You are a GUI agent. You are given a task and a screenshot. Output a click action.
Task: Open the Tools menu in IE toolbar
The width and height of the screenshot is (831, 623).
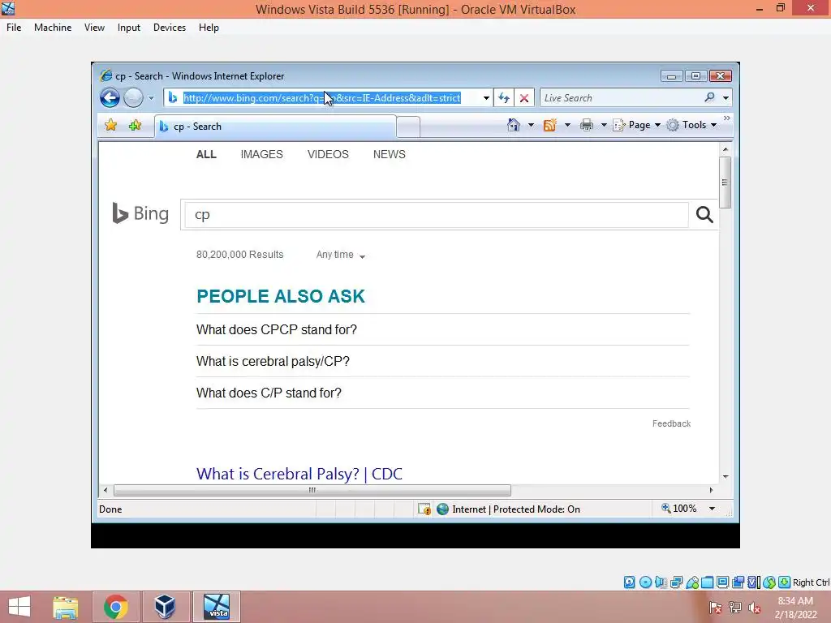pos(691,125)
